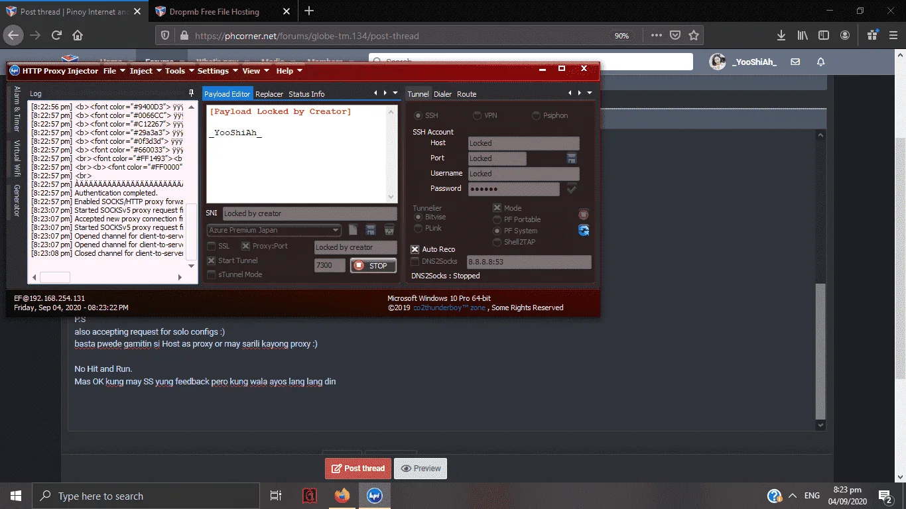Image resolution: width=906 pixels, height=509 pixels.
Task: Click the help icon in the system tray
Action: click(x=774, y=496)
